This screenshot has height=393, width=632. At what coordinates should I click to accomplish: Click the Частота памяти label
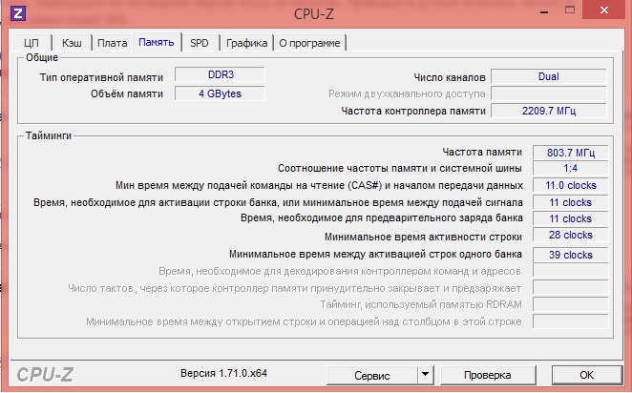tap(482, 152)
